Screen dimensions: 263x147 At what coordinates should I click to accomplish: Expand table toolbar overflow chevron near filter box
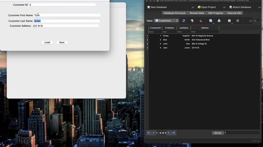pos(250,21)
